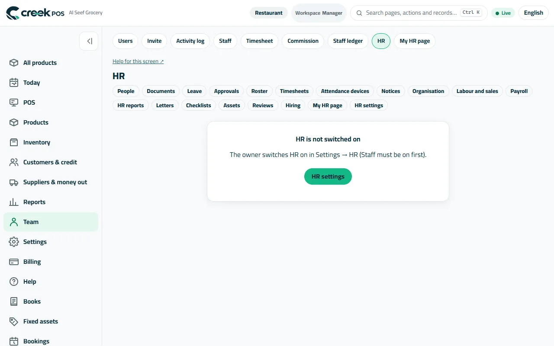Image resolution: width=554 pixels, height=346 pixels.
Task: Click the Creek POS logo
Action: pyautogui.click(x=35, y=13)
